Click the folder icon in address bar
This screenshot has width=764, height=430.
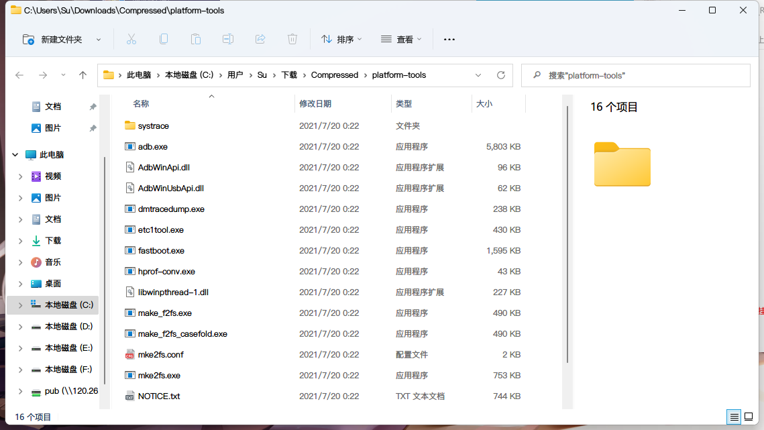coord(109,75)
